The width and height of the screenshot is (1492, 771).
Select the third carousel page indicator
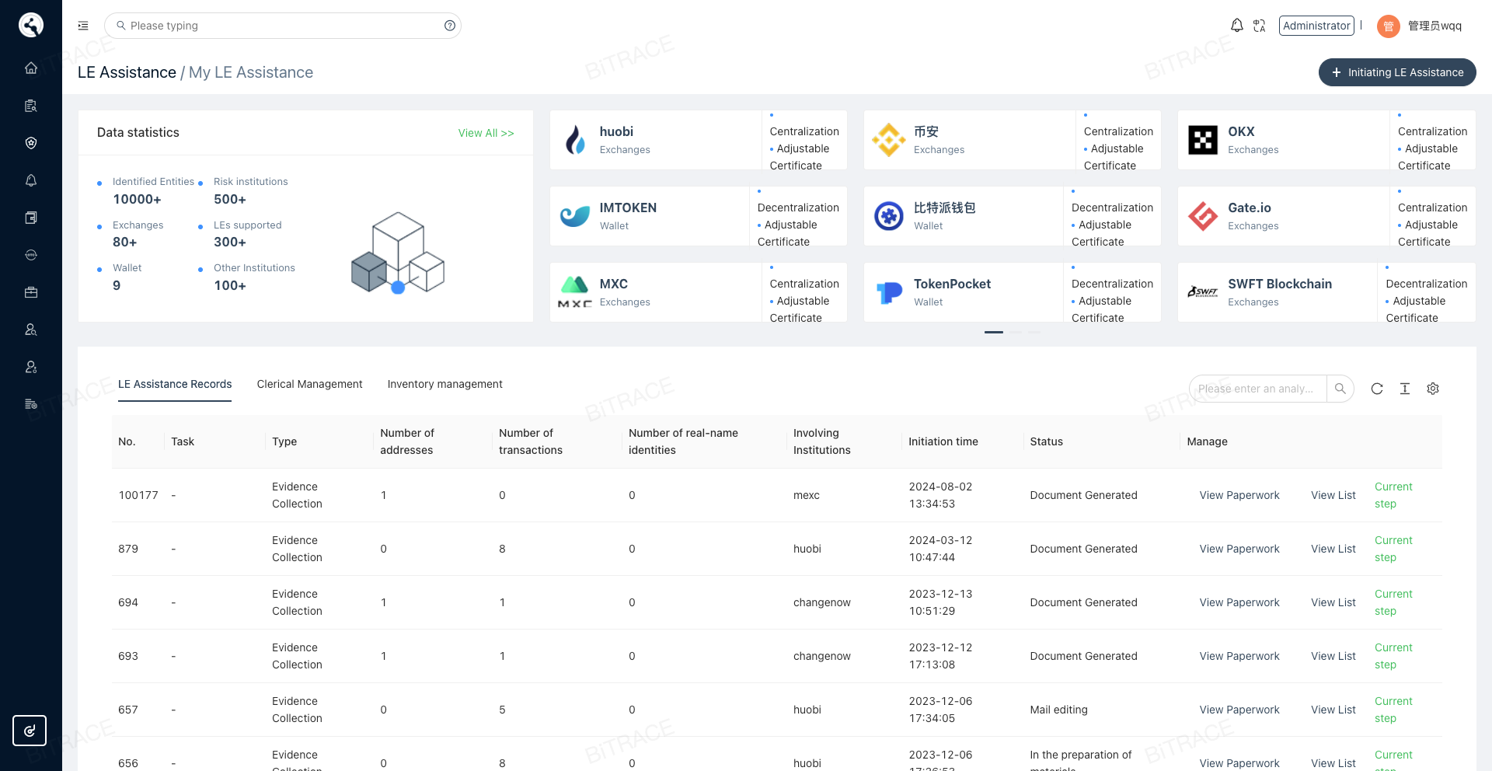point(1034,332)
